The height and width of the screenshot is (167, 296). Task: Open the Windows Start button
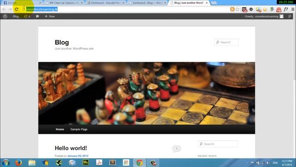tap(6, 163)
